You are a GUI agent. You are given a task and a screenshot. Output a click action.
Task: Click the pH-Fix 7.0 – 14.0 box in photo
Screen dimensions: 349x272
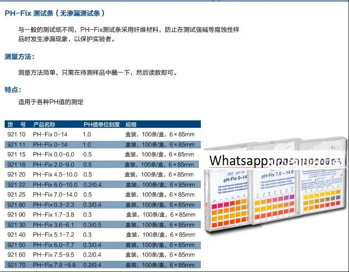click(x=275, y=181)
